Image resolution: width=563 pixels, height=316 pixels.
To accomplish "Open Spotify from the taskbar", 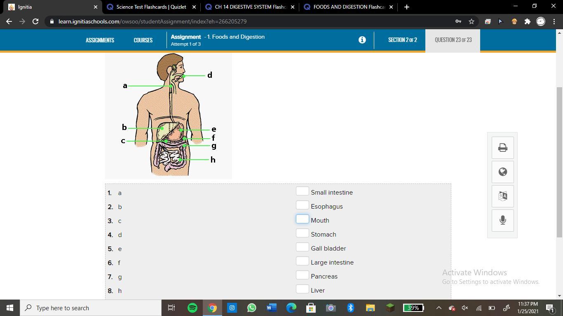I will 192,308.
